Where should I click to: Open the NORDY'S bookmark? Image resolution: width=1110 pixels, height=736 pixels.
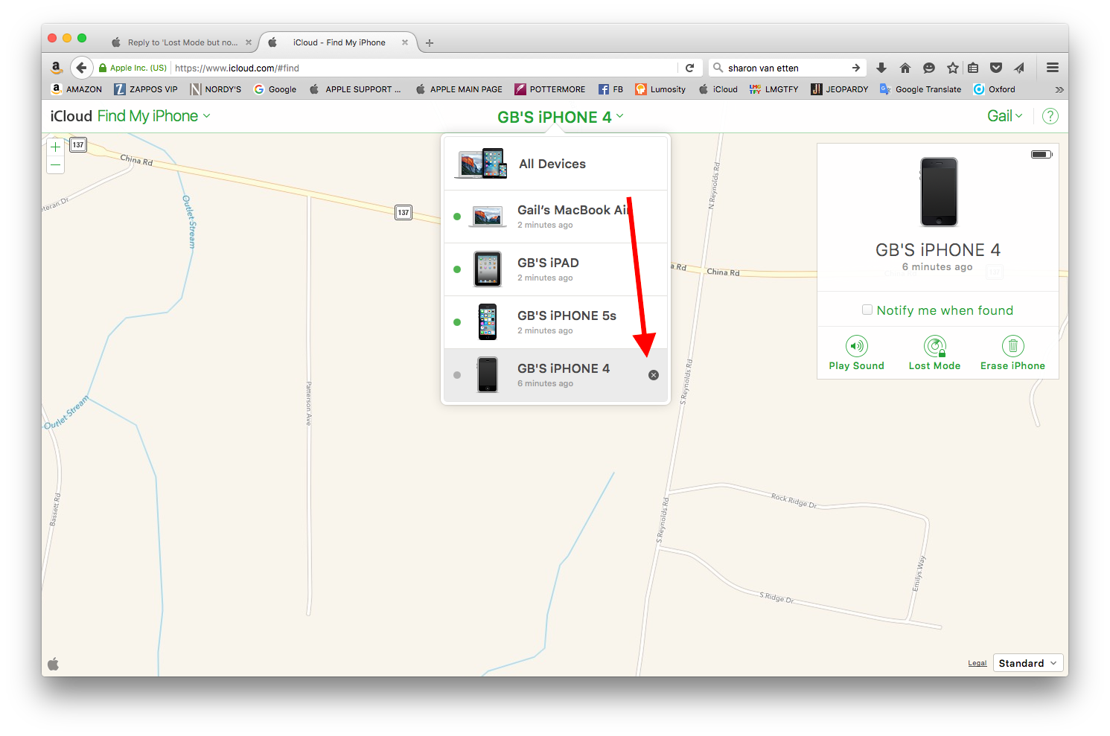216,89
